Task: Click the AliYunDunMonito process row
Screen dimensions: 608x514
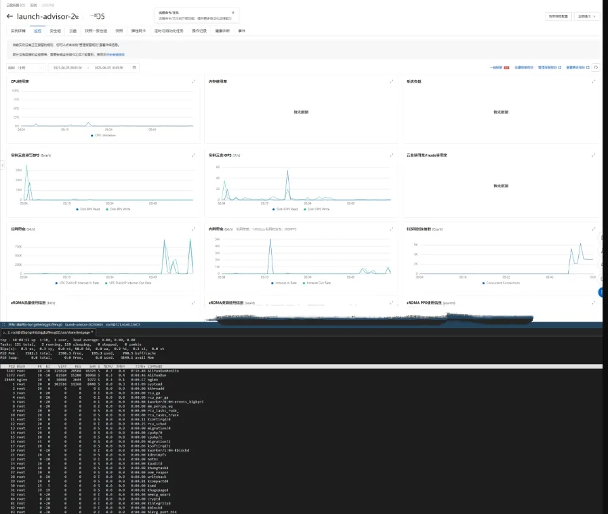Action: [301, 371]
